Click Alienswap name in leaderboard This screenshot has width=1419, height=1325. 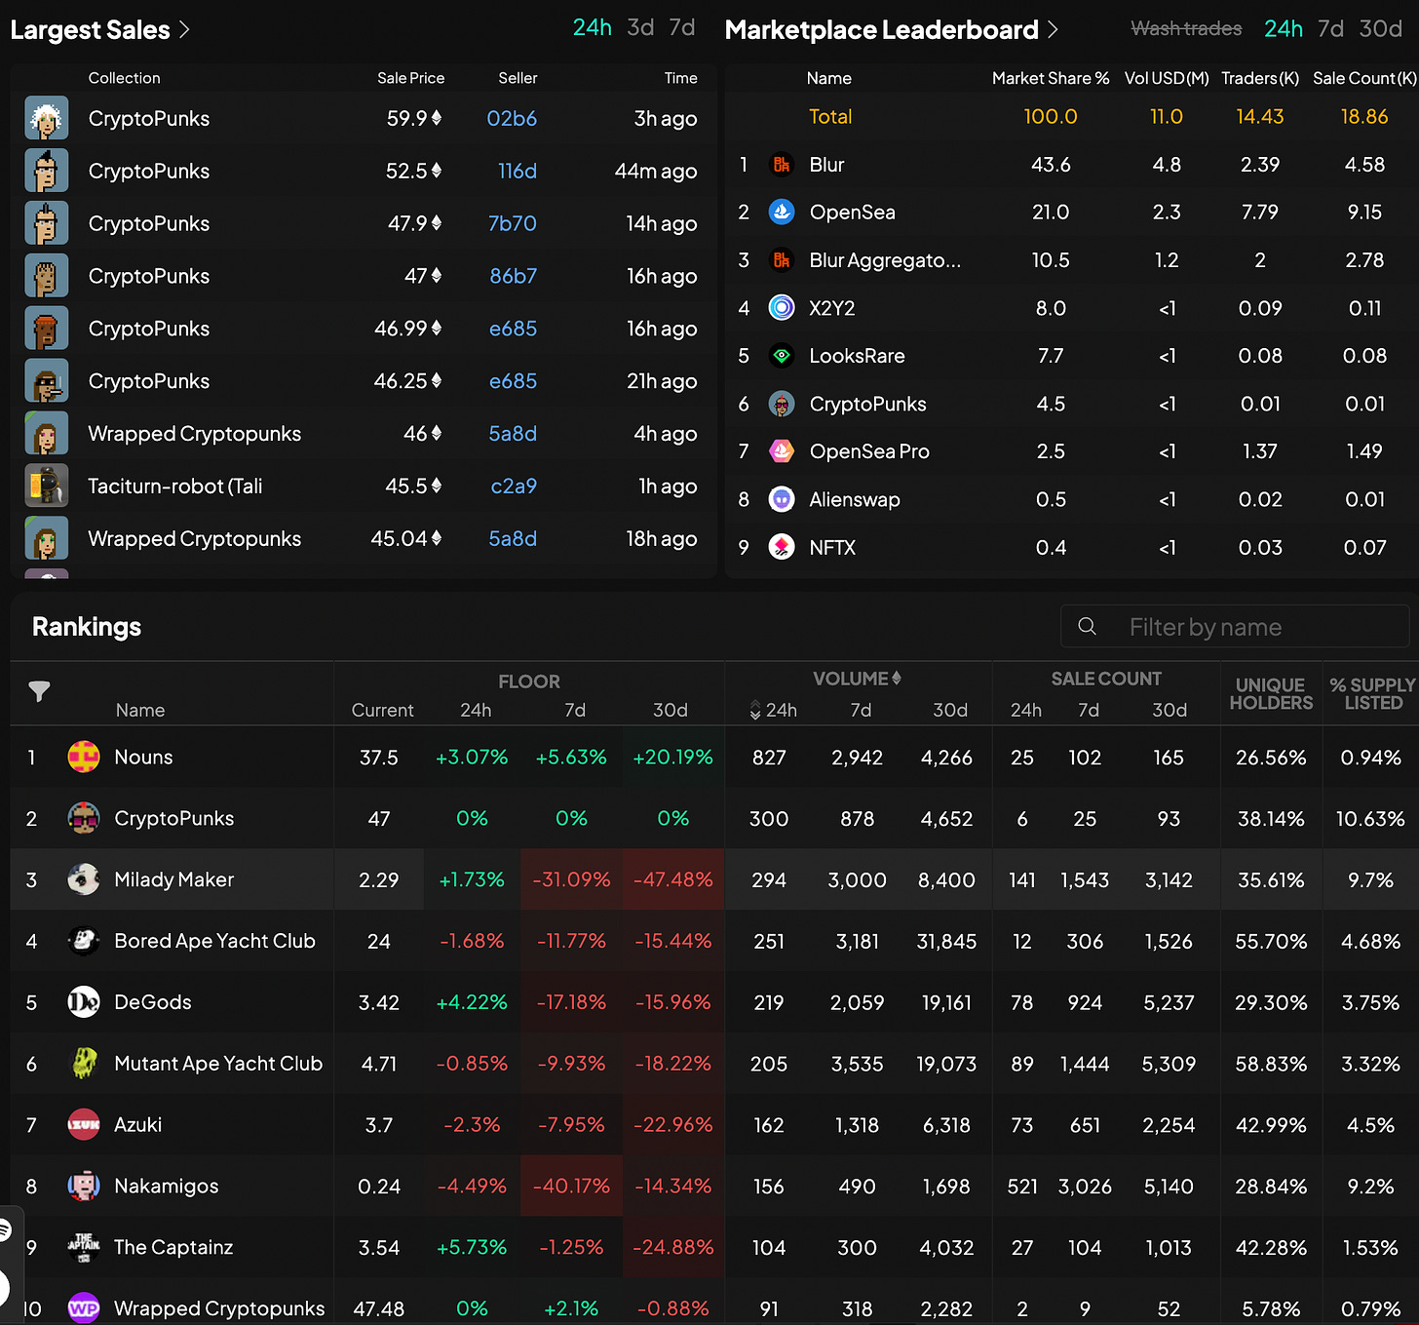click(x=855, y=499)
